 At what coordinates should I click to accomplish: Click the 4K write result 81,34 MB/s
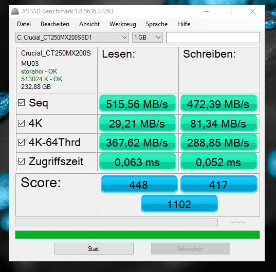219,123
